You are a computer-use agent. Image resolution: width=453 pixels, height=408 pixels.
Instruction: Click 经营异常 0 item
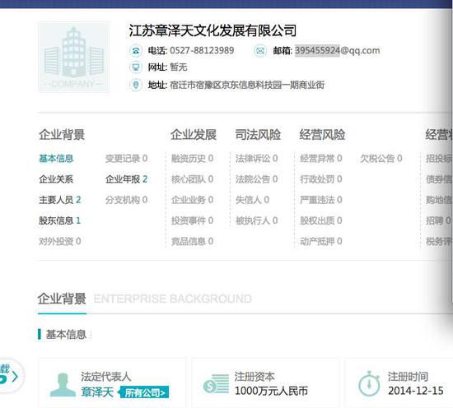(321, 159)
